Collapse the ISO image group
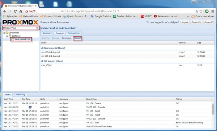 42,61
